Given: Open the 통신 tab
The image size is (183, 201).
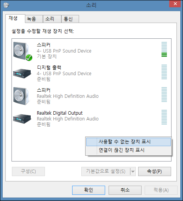Looking at the screenshot, I should click(70, 19).
